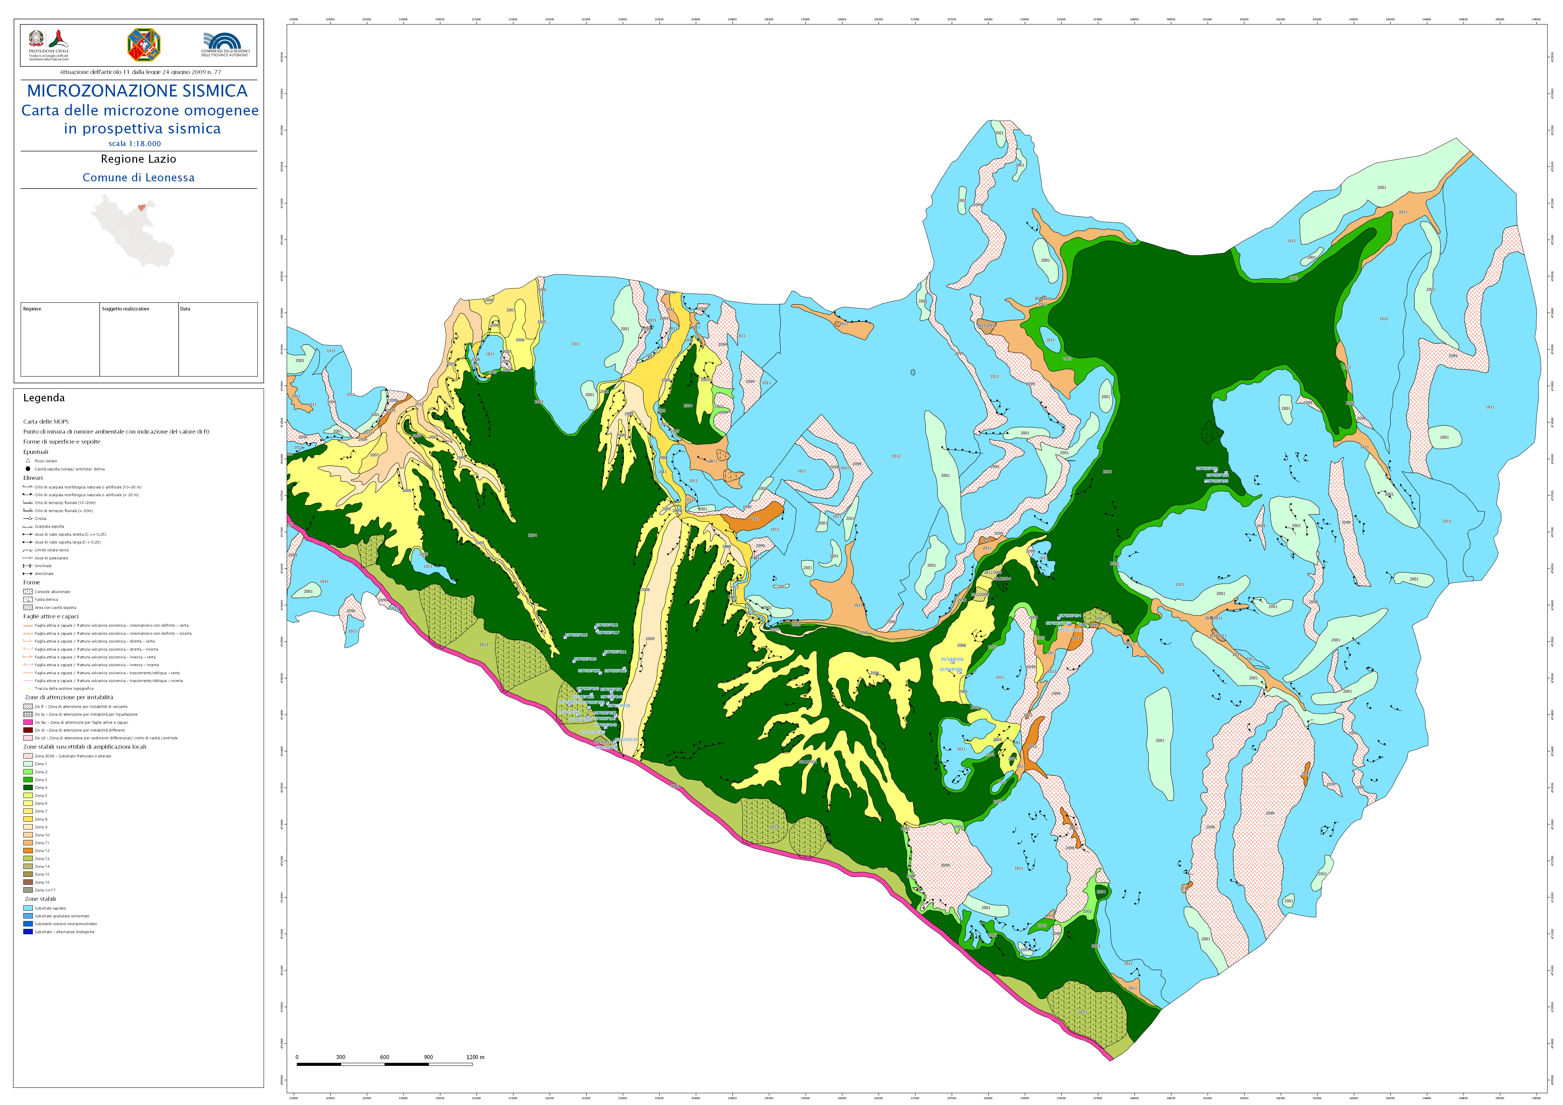Click the Picco isolato triangle symbol
1563x1105 pixels.
(x=28, y=461)
